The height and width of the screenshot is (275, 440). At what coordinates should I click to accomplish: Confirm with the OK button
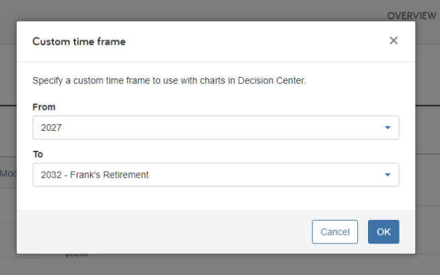click(x=383, y=232)
